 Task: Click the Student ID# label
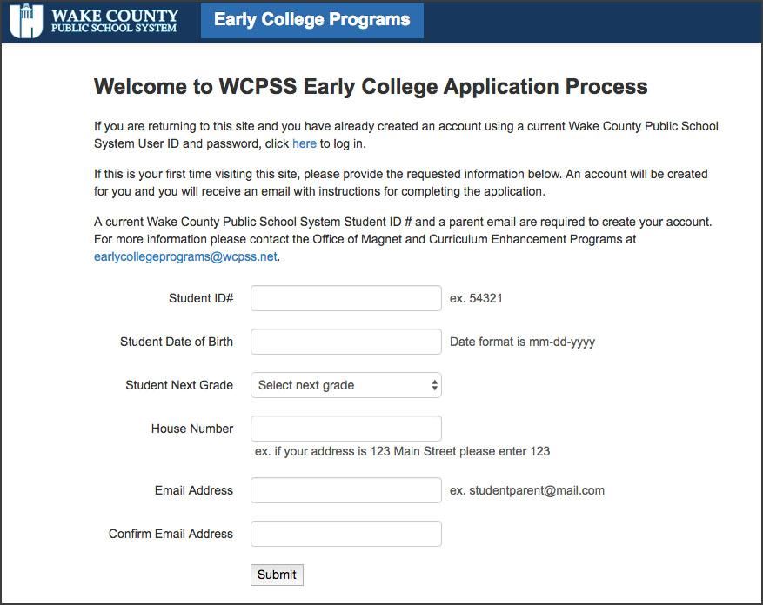[x=201, y=298]
